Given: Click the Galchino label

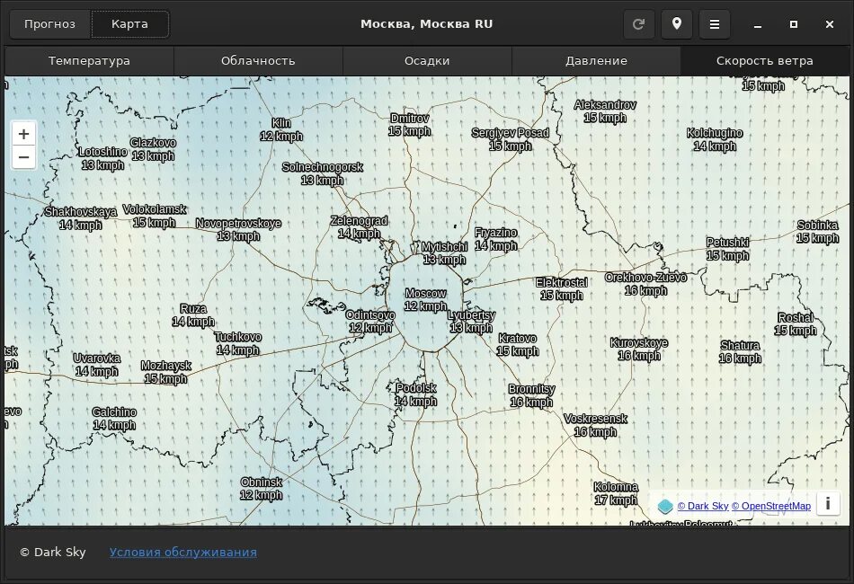Looking at the screenshot, I should coord(114,419).
